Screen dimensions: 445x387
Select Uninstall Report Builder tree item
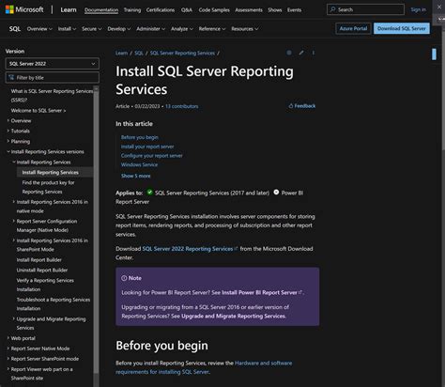pos(42,270)
